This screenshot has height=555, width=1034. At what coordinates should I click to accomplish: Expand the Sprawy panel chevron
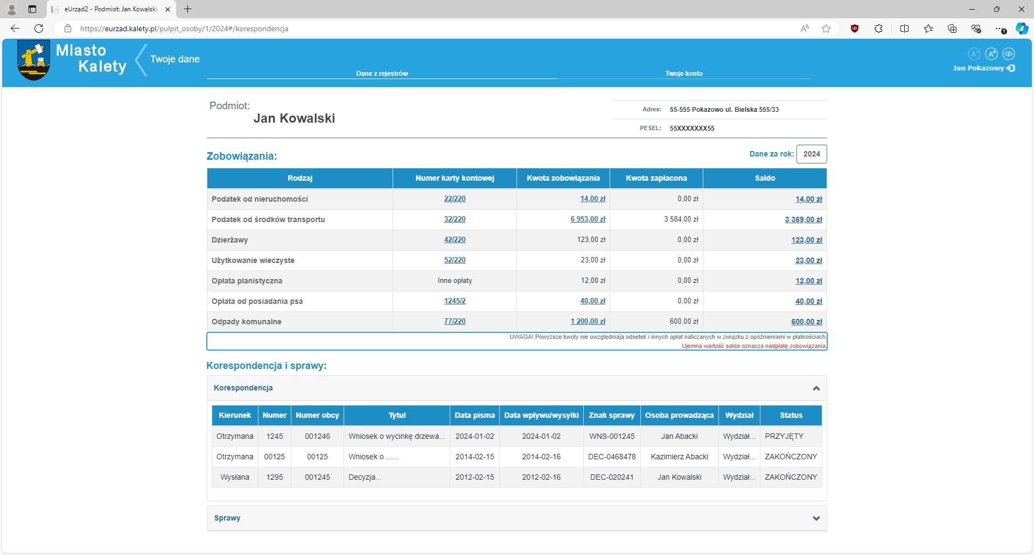point(816,518)
